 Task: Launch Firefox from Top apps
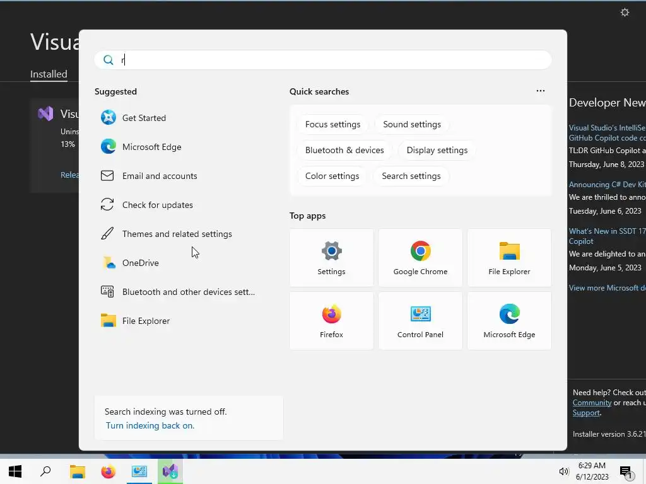331,321
